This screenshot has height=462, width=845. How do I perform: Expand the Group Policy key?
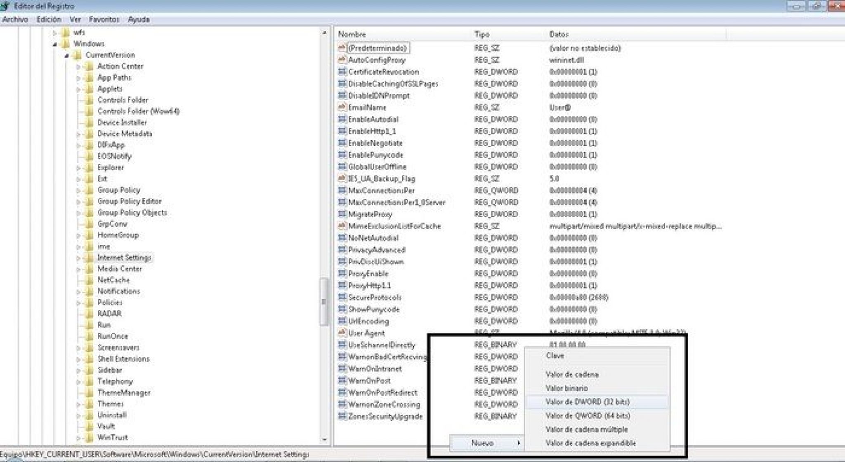coord(78,190)
